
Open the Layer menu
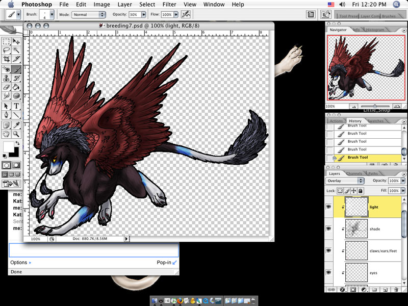(124, 5)
